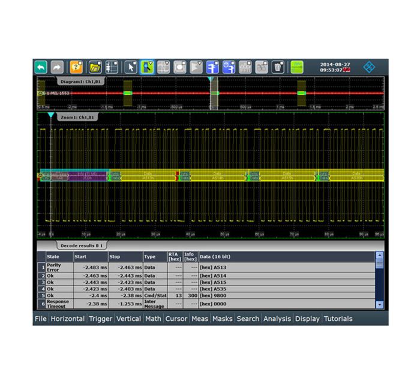Click the grayed play/run tool icon
The image size is (420, 384).
196,67
